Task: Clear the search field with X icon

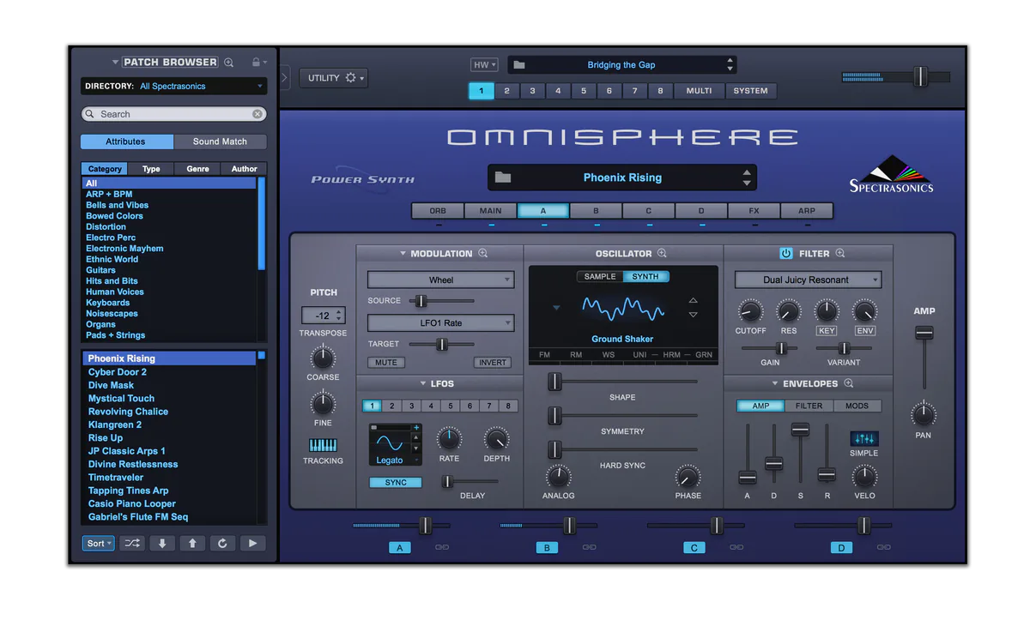Action: (257, 114)
